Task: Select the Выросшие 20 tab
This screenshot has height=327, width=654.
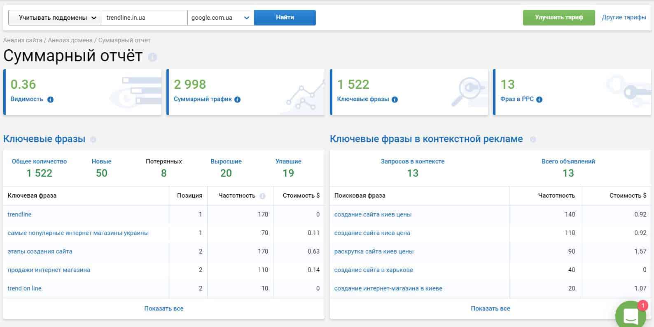Action: [x=226, y=168]
